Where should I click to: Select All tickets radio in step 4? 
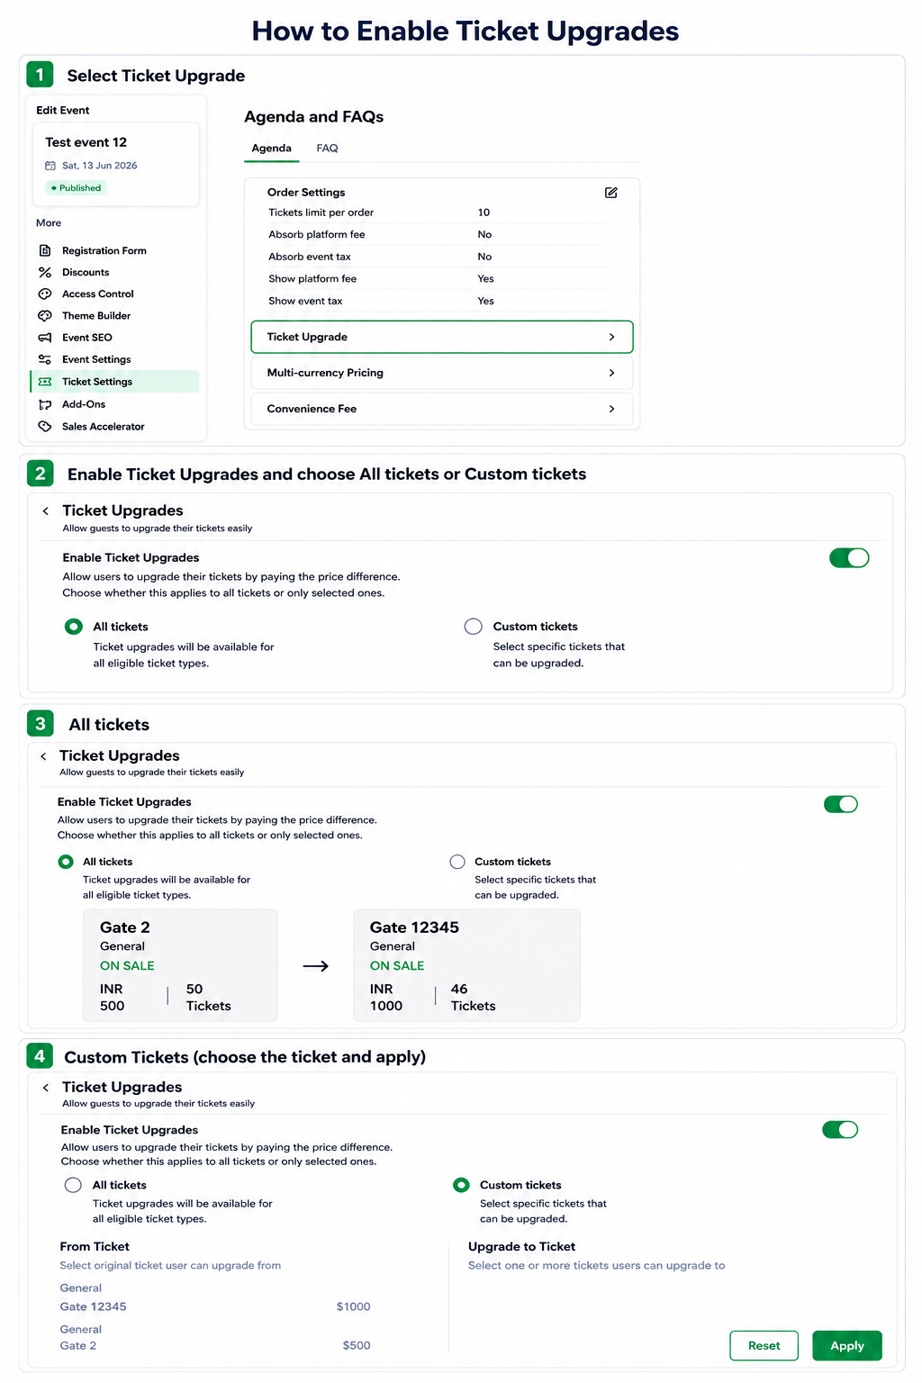pyautogui.click(x=74, y=1186)
